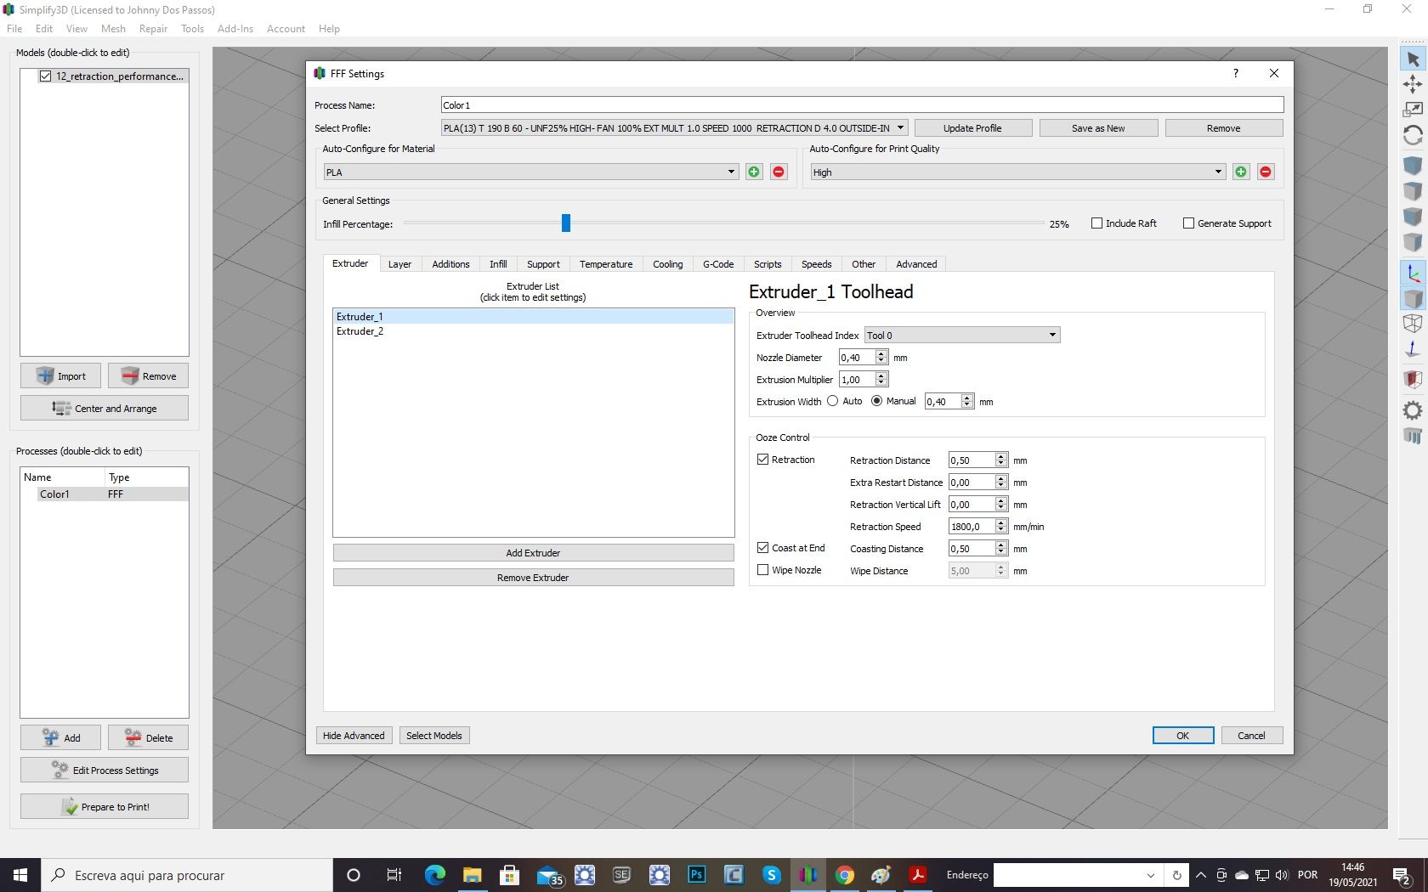Enable the Generate Support checkbox
This screenshot has width=1428, height=892.
(1188, 223)
